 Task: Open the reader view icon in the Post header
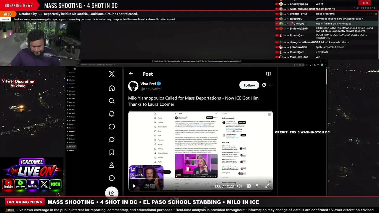point(268,74)
